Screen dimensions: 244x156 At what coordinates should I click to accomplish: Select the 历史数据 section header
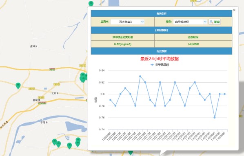[x=161, y=51]
